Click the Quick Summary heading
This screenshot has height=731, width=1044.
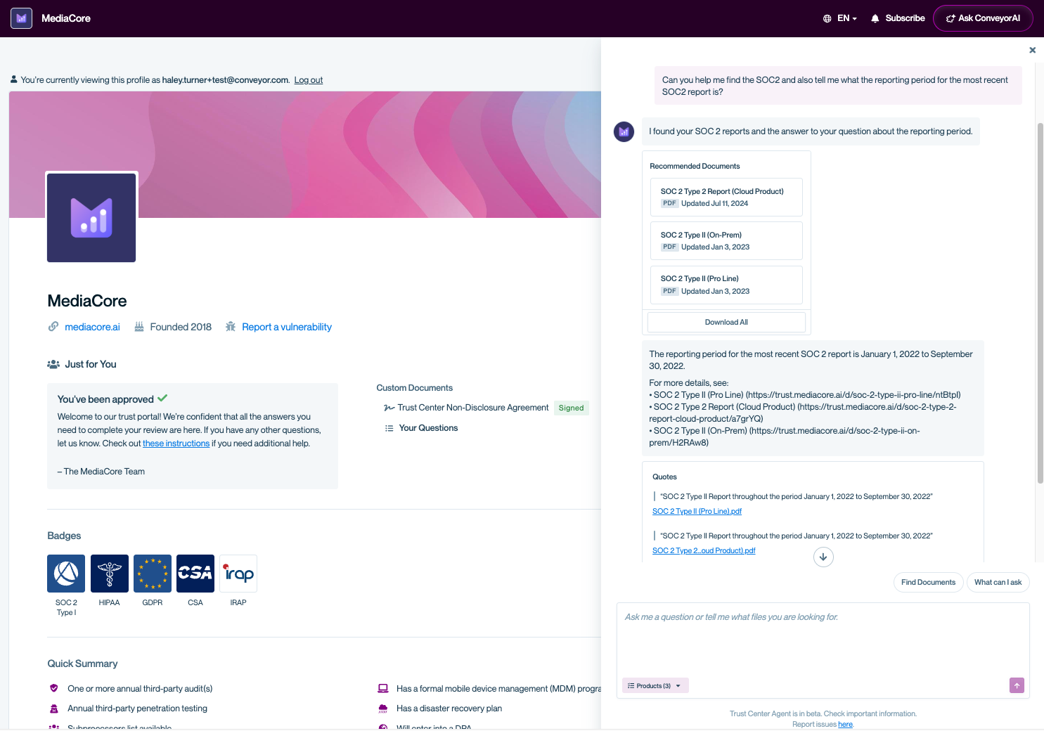coord(82,664)
